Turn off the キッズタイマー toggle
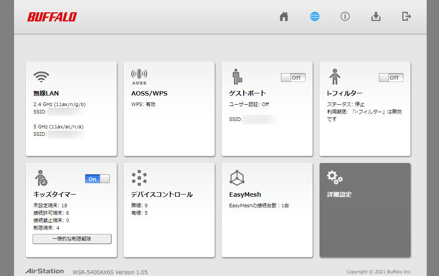Screen dimensions: 439x276 click(x=97, y=179)
